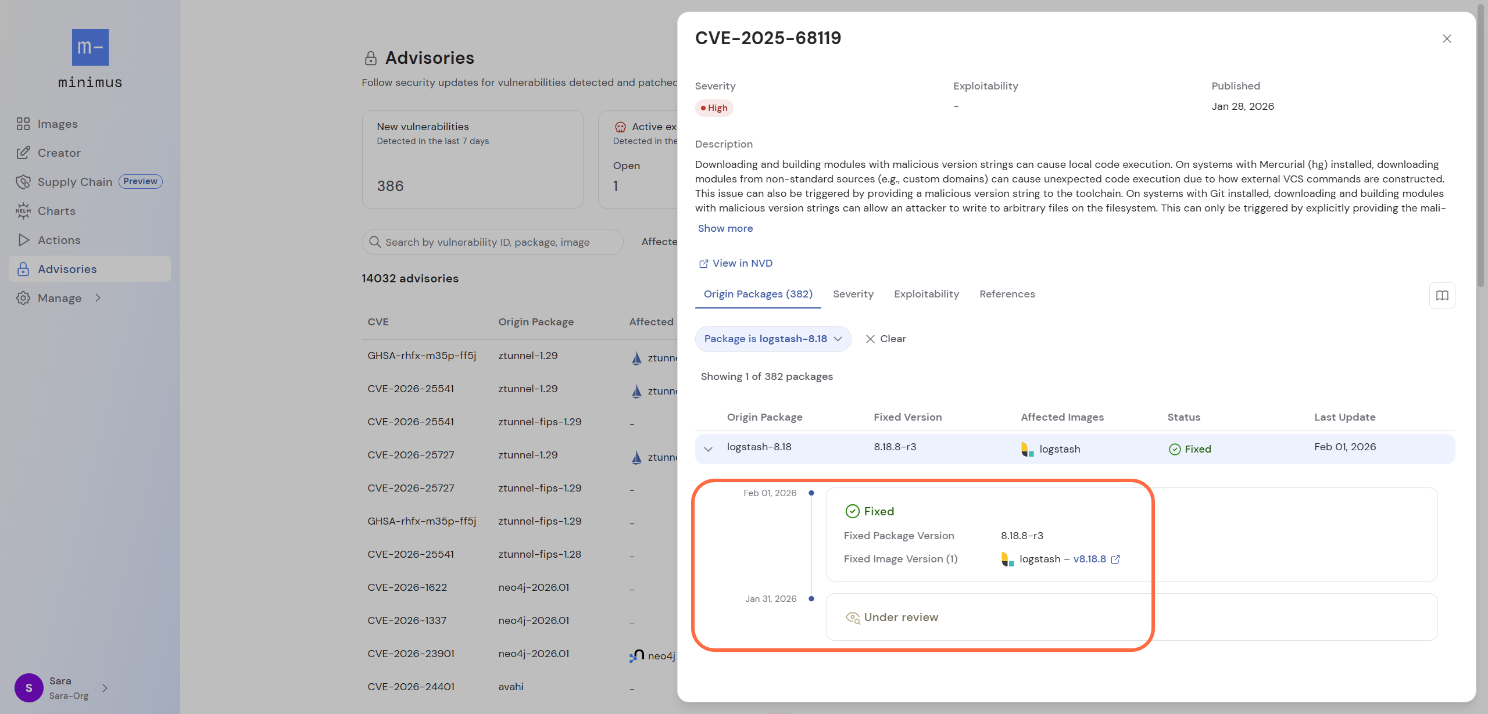Open external link icon beside v8.18.8
Image resolution: width=1488 pixels, height=714 pixels.
(x=1115, y=559)
